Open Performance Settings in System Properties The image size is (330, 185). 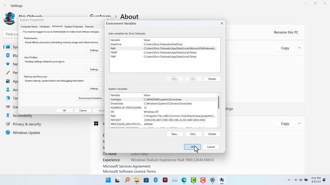click(94, 50)
